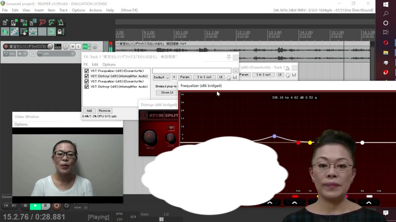Open Project Settings from the toolbar

click(33, 23)
